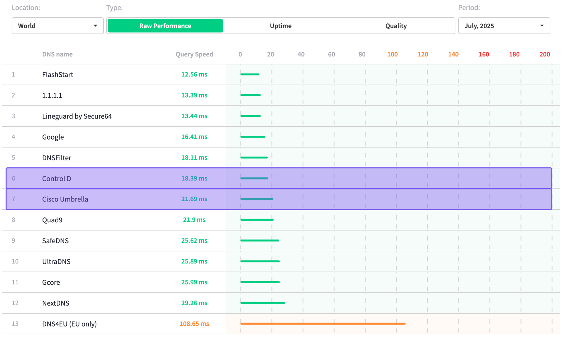The width and height of the screenshot is (564, 338).
Task: Click the 18.39 ms query speed value
Action: click(194, 178)
